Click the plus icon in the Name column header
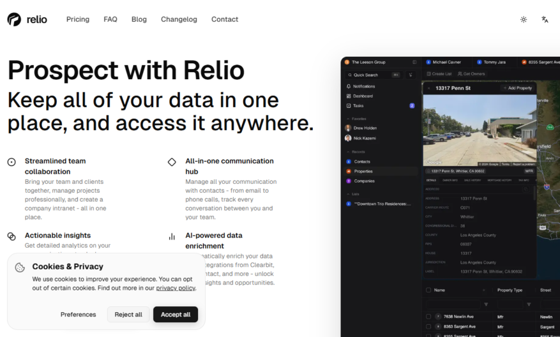560x337 pixels. 484,290
